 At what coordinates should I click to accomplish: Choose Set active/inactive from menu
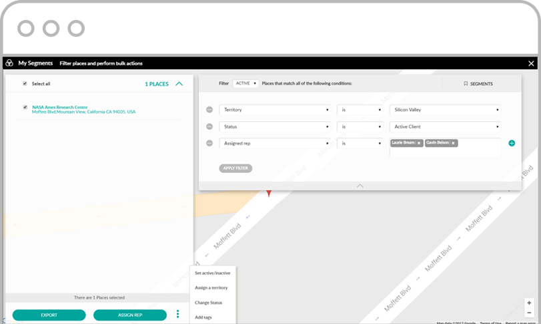point(213,273)
